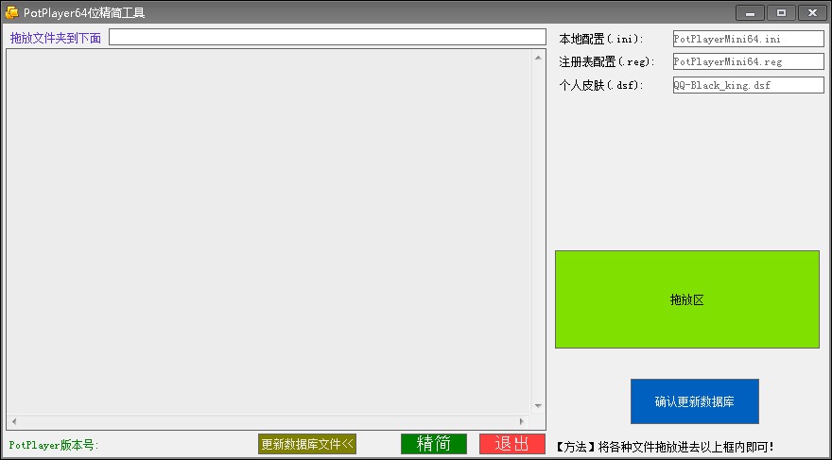
Task: Expand the 更新数据库文件<< panel button
Action: pos(307,444)
